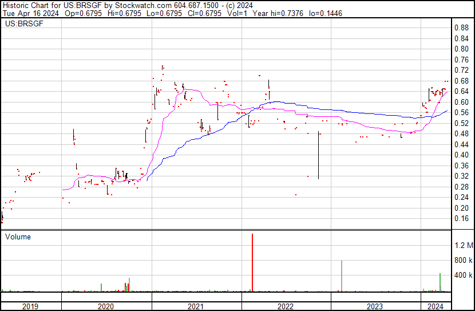This screenshot has width=475, height=311.
Task: Select the 2019 year label on timeline
Action: point(30,306)
